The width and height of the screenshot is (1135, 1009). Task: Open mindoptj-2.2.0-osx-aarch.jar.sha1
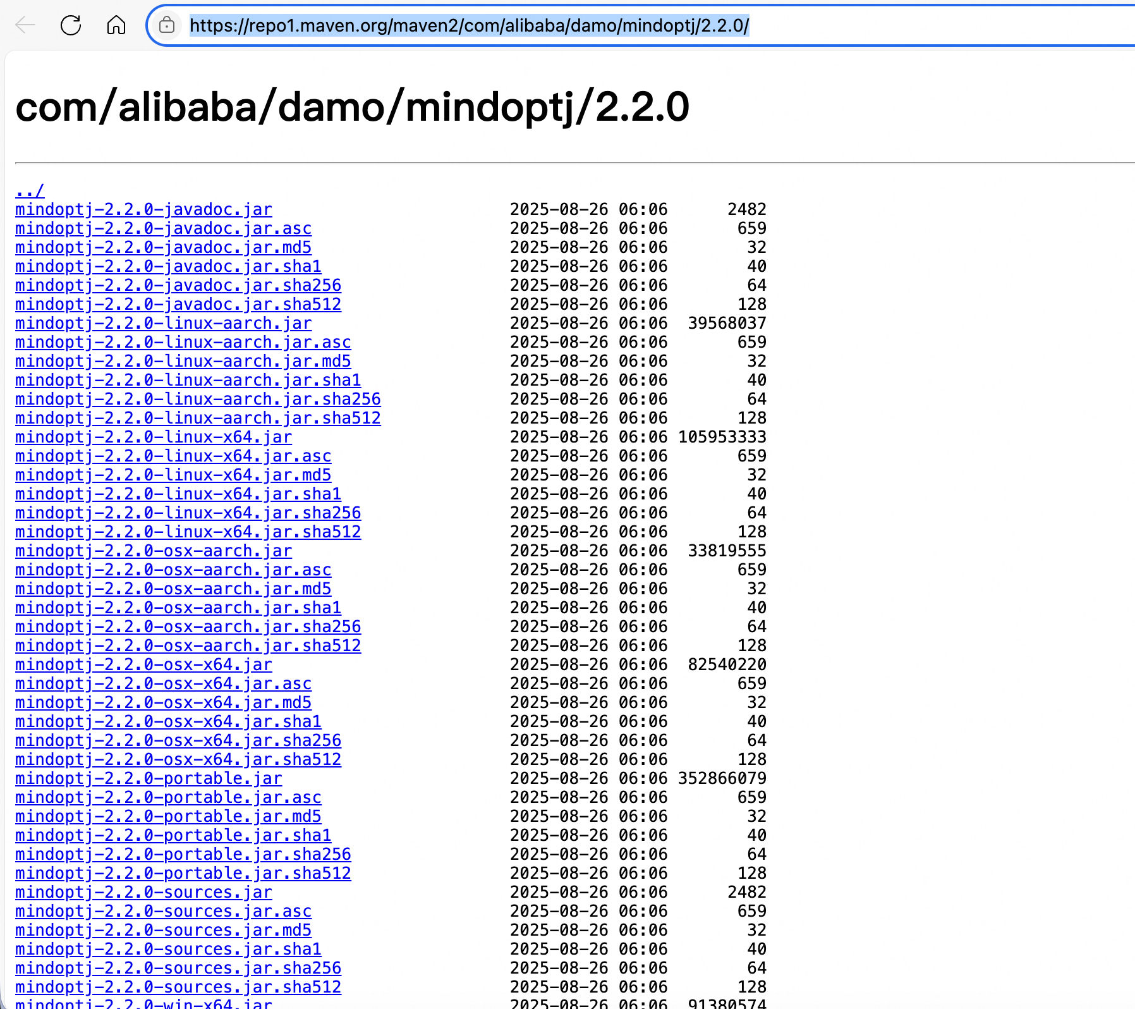[178, 608]
